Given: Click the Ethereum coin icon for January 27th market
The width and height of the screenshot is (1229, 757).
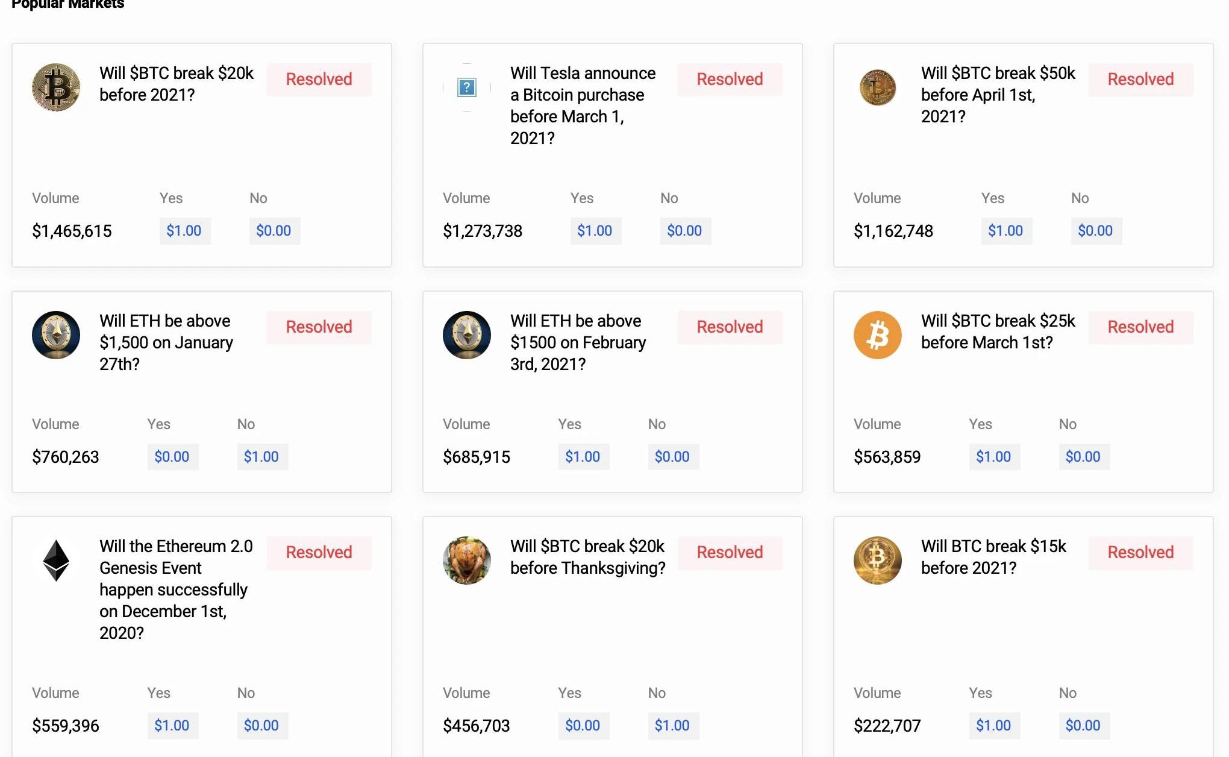Looking at the screenshot, I should (x=56, y=335).
